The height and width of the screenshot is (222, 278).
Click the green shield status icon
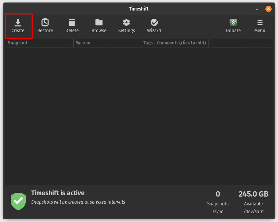pyautogui.click(x=18, y=201)
